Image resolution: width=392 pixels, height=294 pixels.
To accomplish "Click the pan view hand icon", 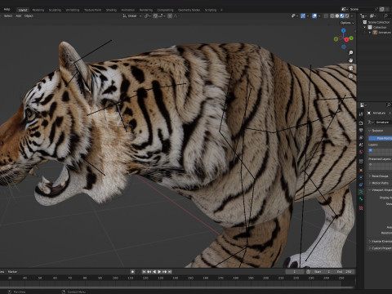I will (351, 60).
